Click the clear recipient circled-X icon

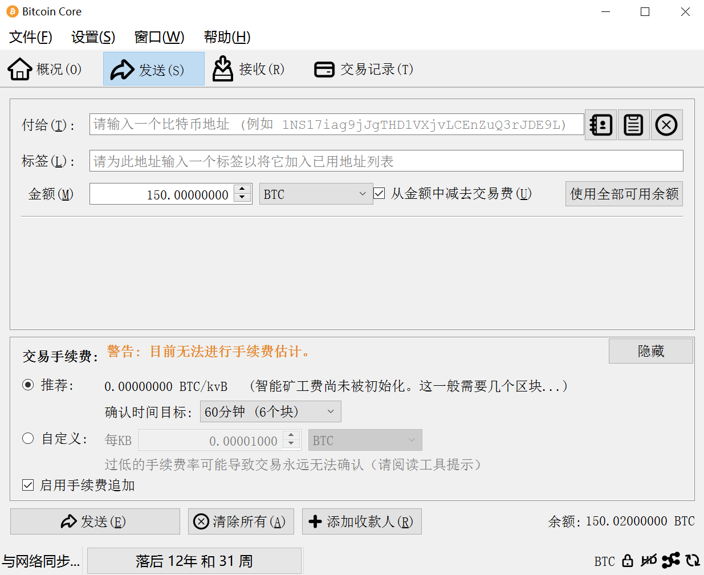click(666, 125)
